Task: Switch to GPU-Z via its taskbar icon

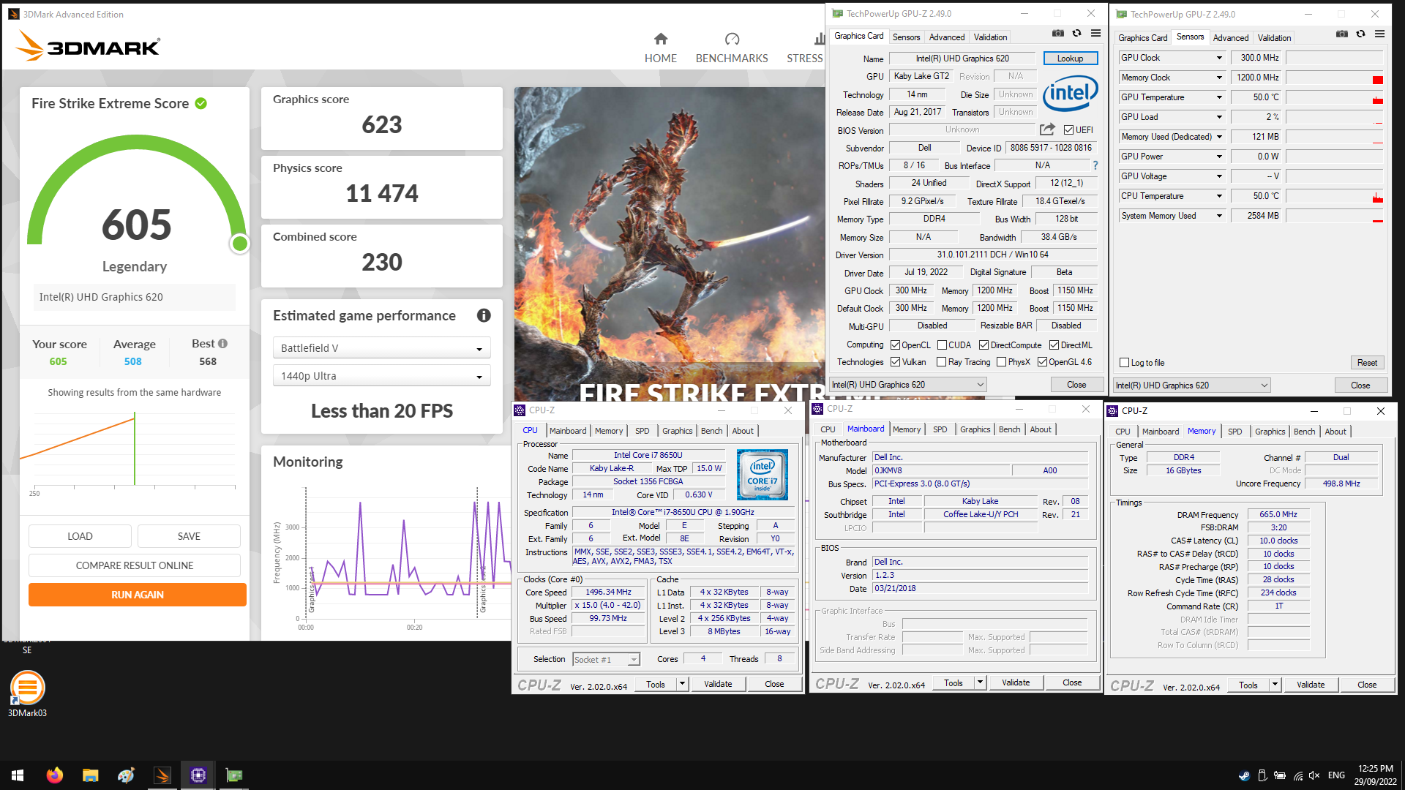Action: (233, 775)
